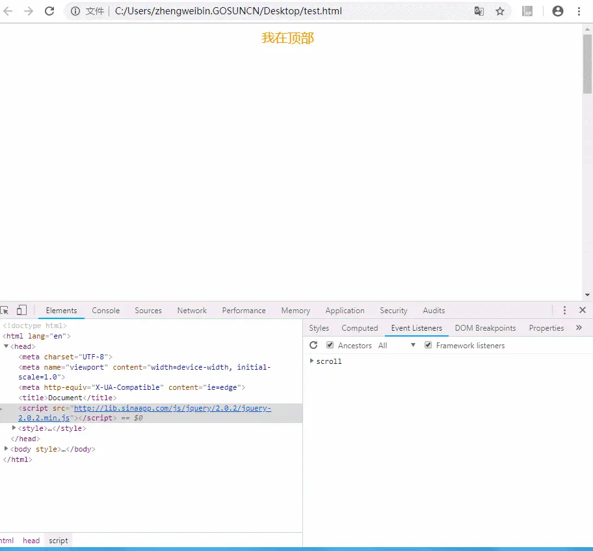Switch to the Console tab
Screen dimensions: 593x551
pos(105,311)
